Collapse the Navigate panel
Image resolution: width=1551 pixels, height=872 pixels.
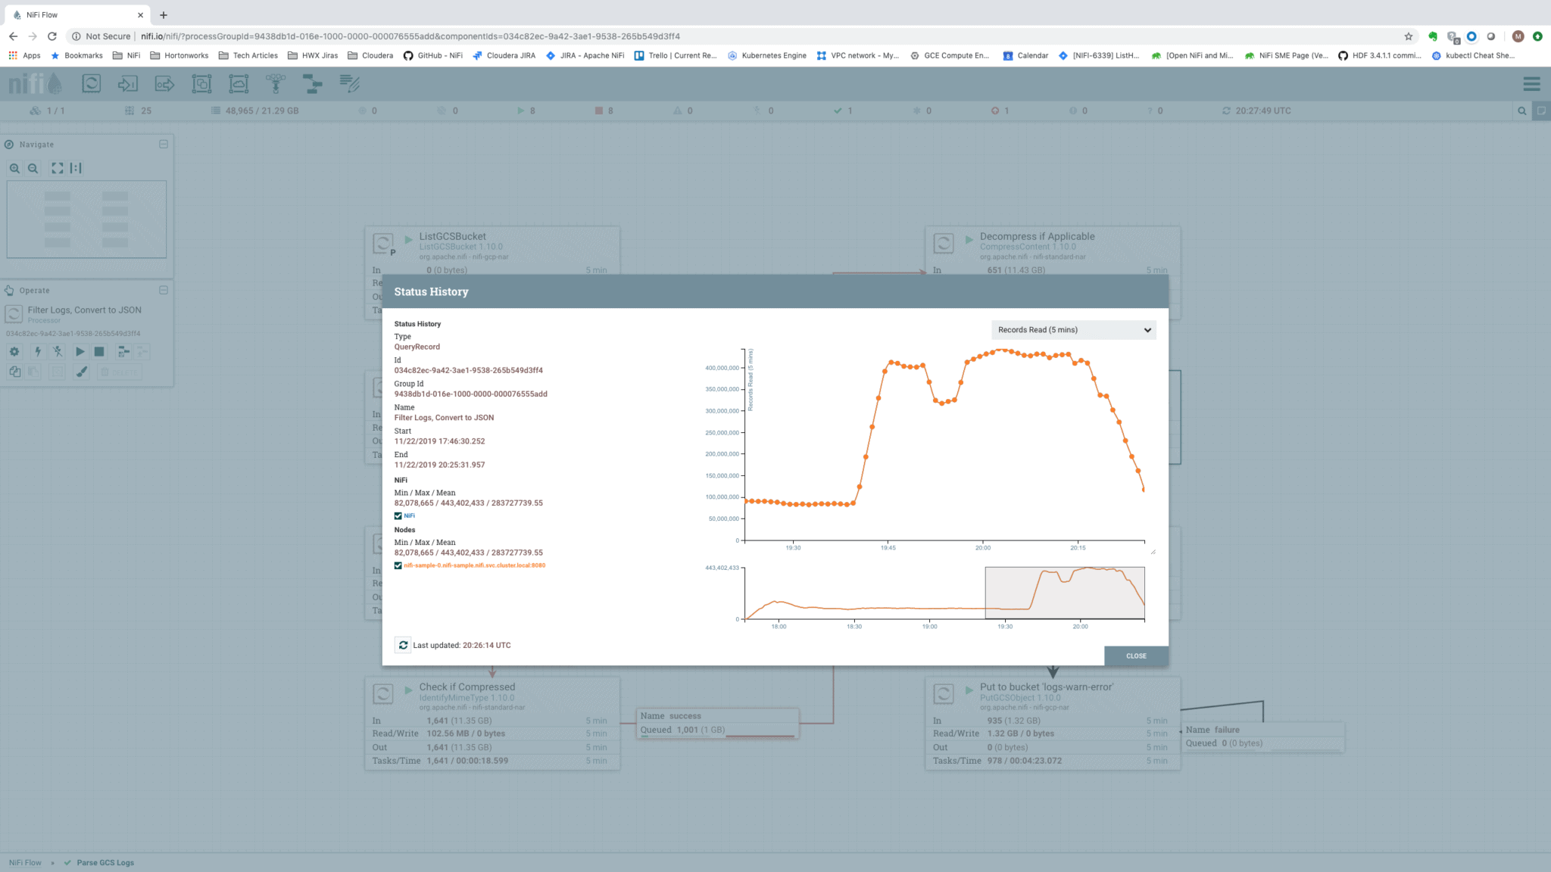(163, 144)
